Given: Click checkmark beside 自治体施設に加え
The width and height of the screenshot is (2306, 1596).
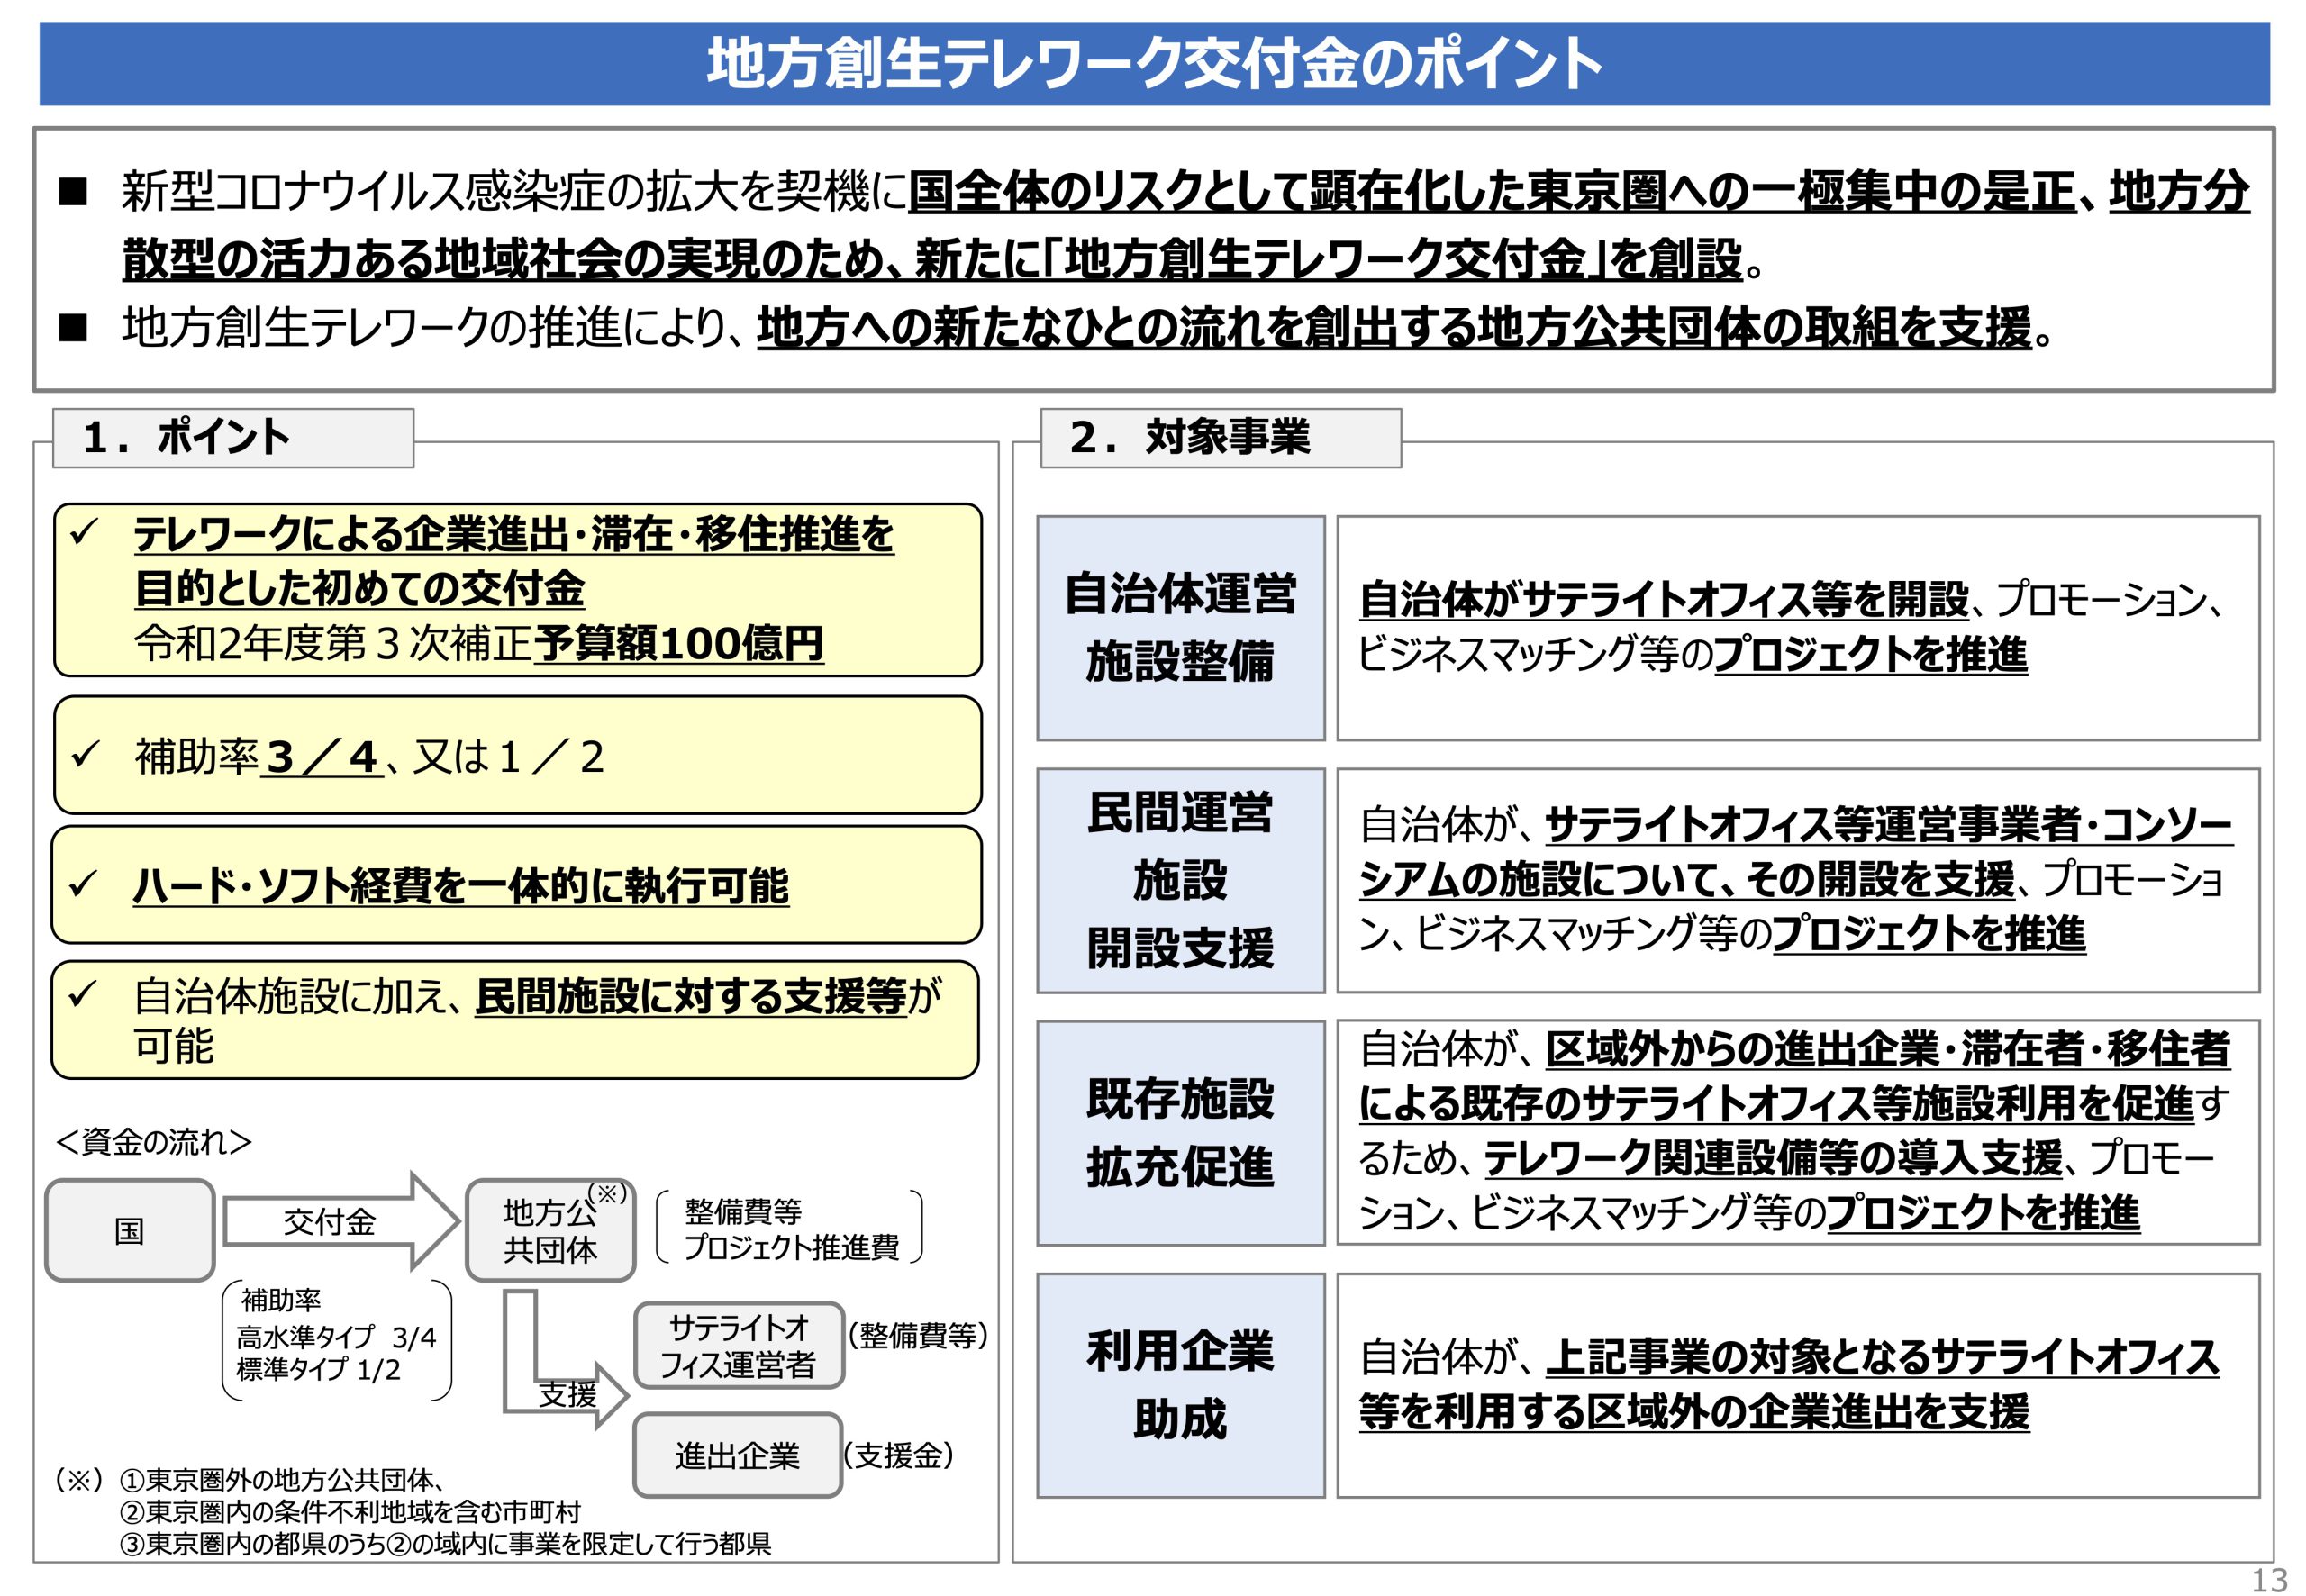Looking at the screenshot, I should [x=83, y=995].
